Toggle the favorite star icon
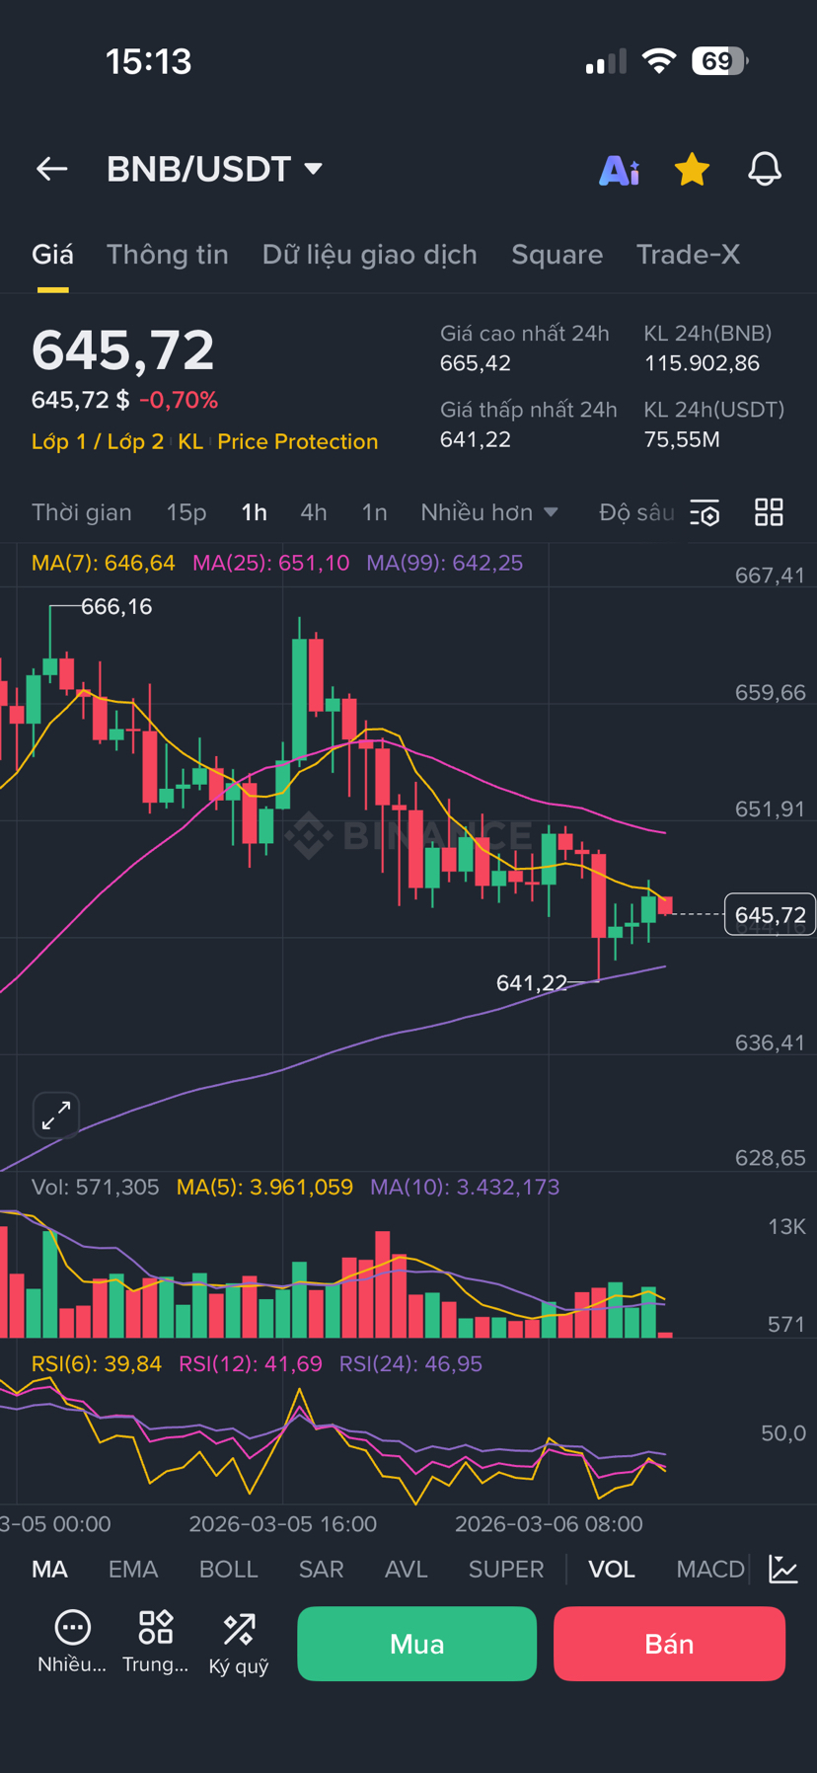 [692, 170]
